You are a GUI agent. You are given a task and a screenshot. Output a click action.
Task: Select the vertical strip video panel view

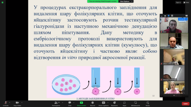(169, 16)
